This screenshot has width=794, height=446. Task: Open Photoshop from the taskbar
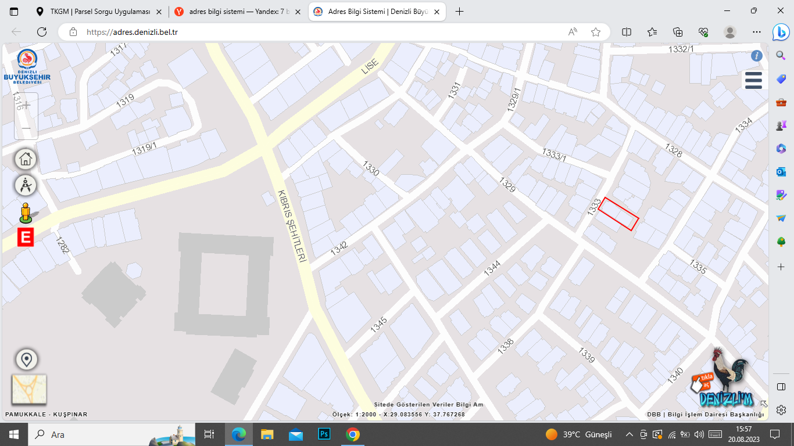324,434
